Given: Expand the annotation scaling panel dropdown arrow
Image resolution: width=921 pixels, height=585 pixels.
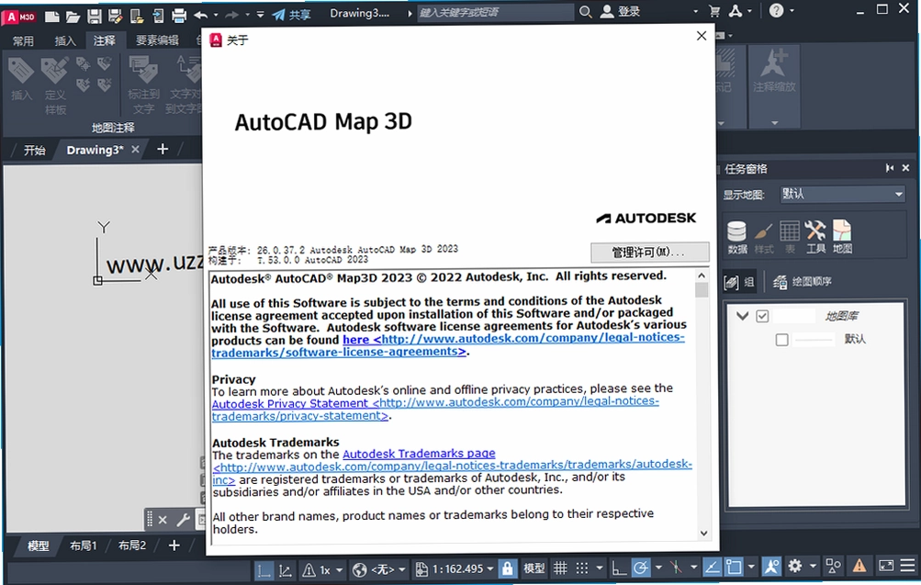Looking at the screenshot, I should pyautogui.click(x=774, y=123).
